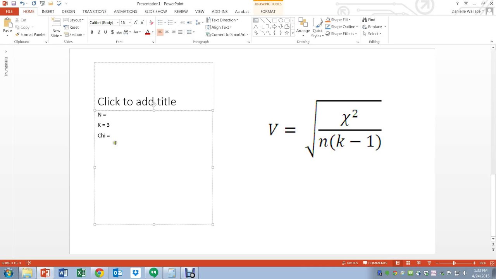Click the zoom in plus button
The height and width of the screenshot is (279, 496).
coord(474,263)
